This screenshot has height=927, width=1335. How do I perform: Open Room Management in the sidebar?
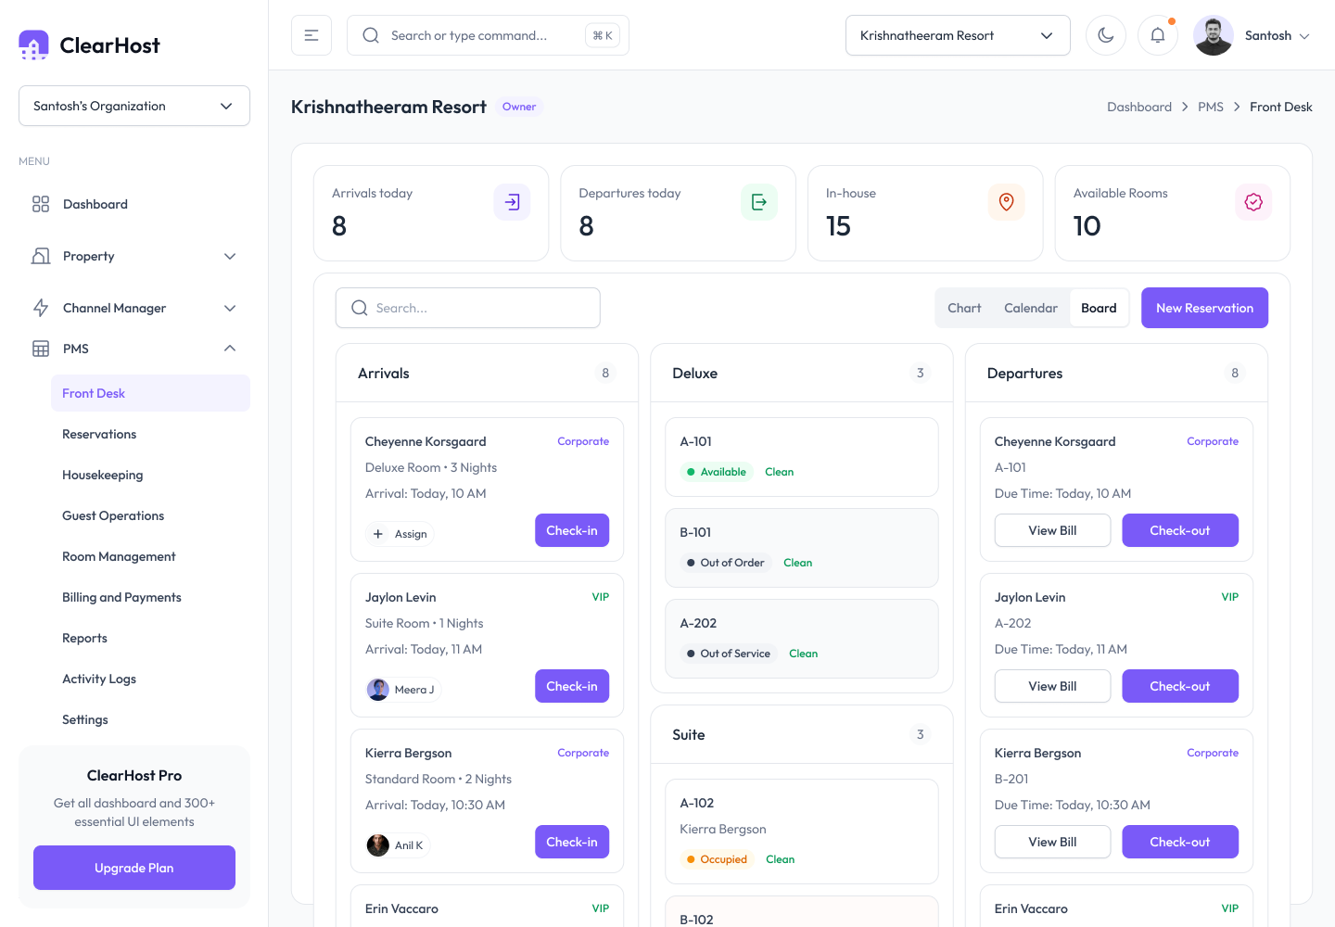tap(150, 556)
